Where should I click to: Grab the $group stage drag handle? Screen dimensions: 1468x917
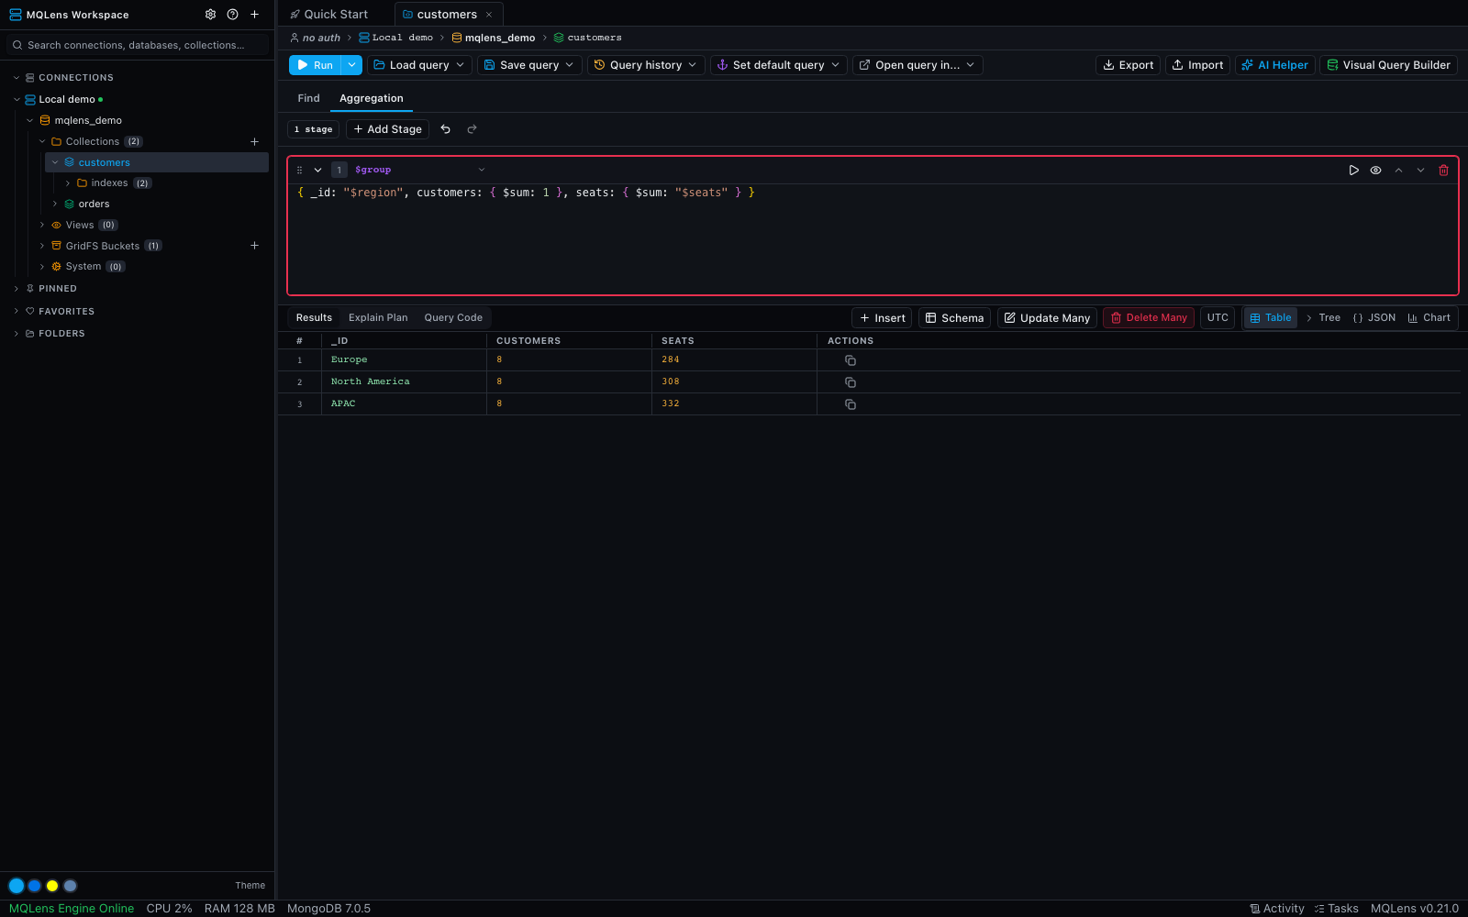[299, 170]
